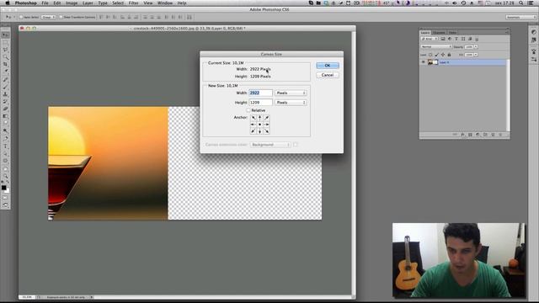Set anchor to middle-right arrow
The width and height of the screenshot is (539, 303).
pyautogui.click(x=266, y=125)
